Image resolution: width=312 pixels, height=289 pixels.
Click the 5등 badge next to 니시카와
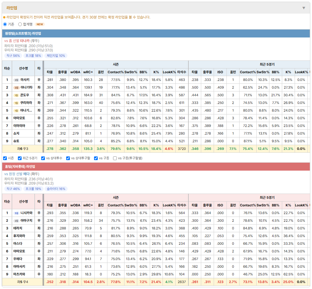click(16, 213)
